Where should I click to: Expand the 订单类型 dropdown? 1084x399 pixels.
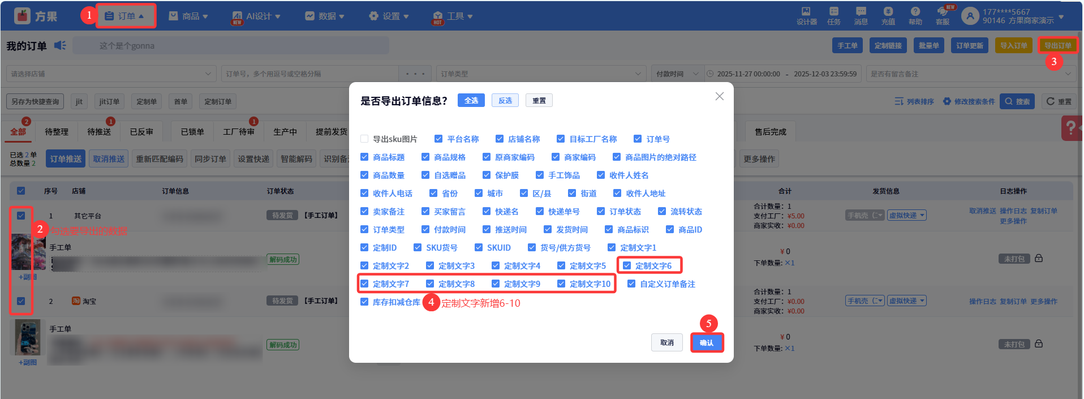(541, 74)
